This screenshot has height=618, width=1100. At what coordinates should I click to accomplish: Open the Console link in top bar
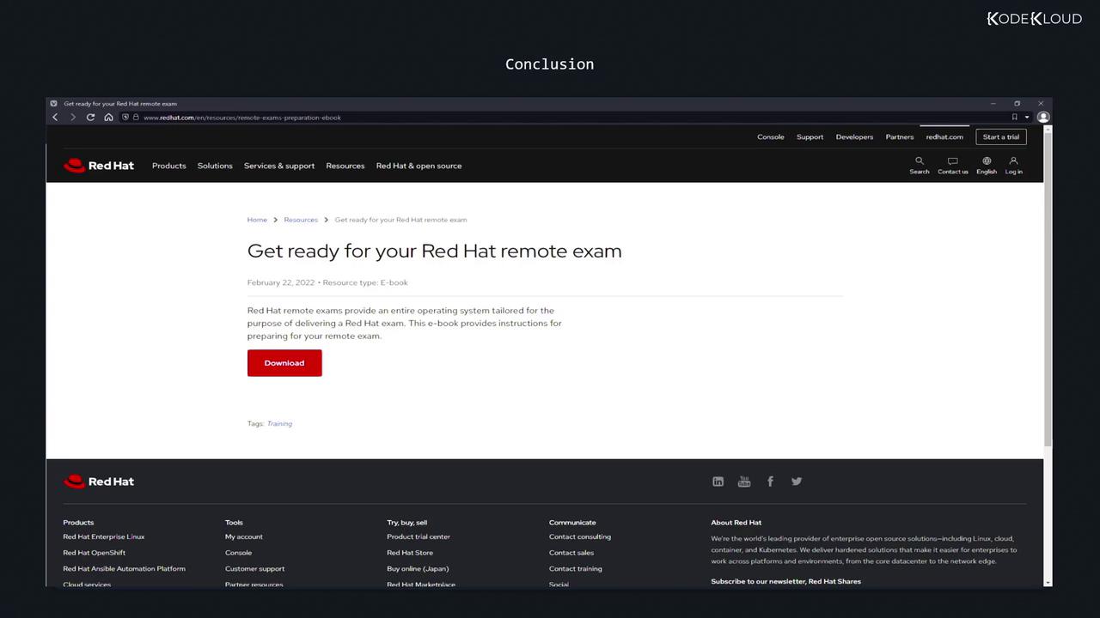pyautogui.click(x=771, y=137)
